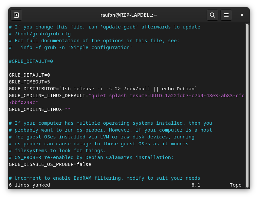Click the '6 lines yanked' status message
258x198 pixels.
[x=29, y=185]
